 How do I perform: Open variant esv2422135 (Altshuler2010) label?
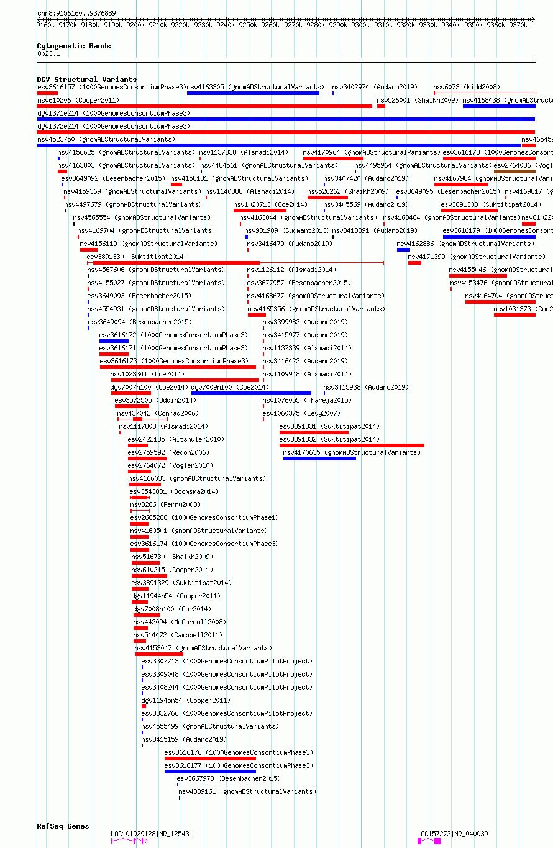[176, 439]
